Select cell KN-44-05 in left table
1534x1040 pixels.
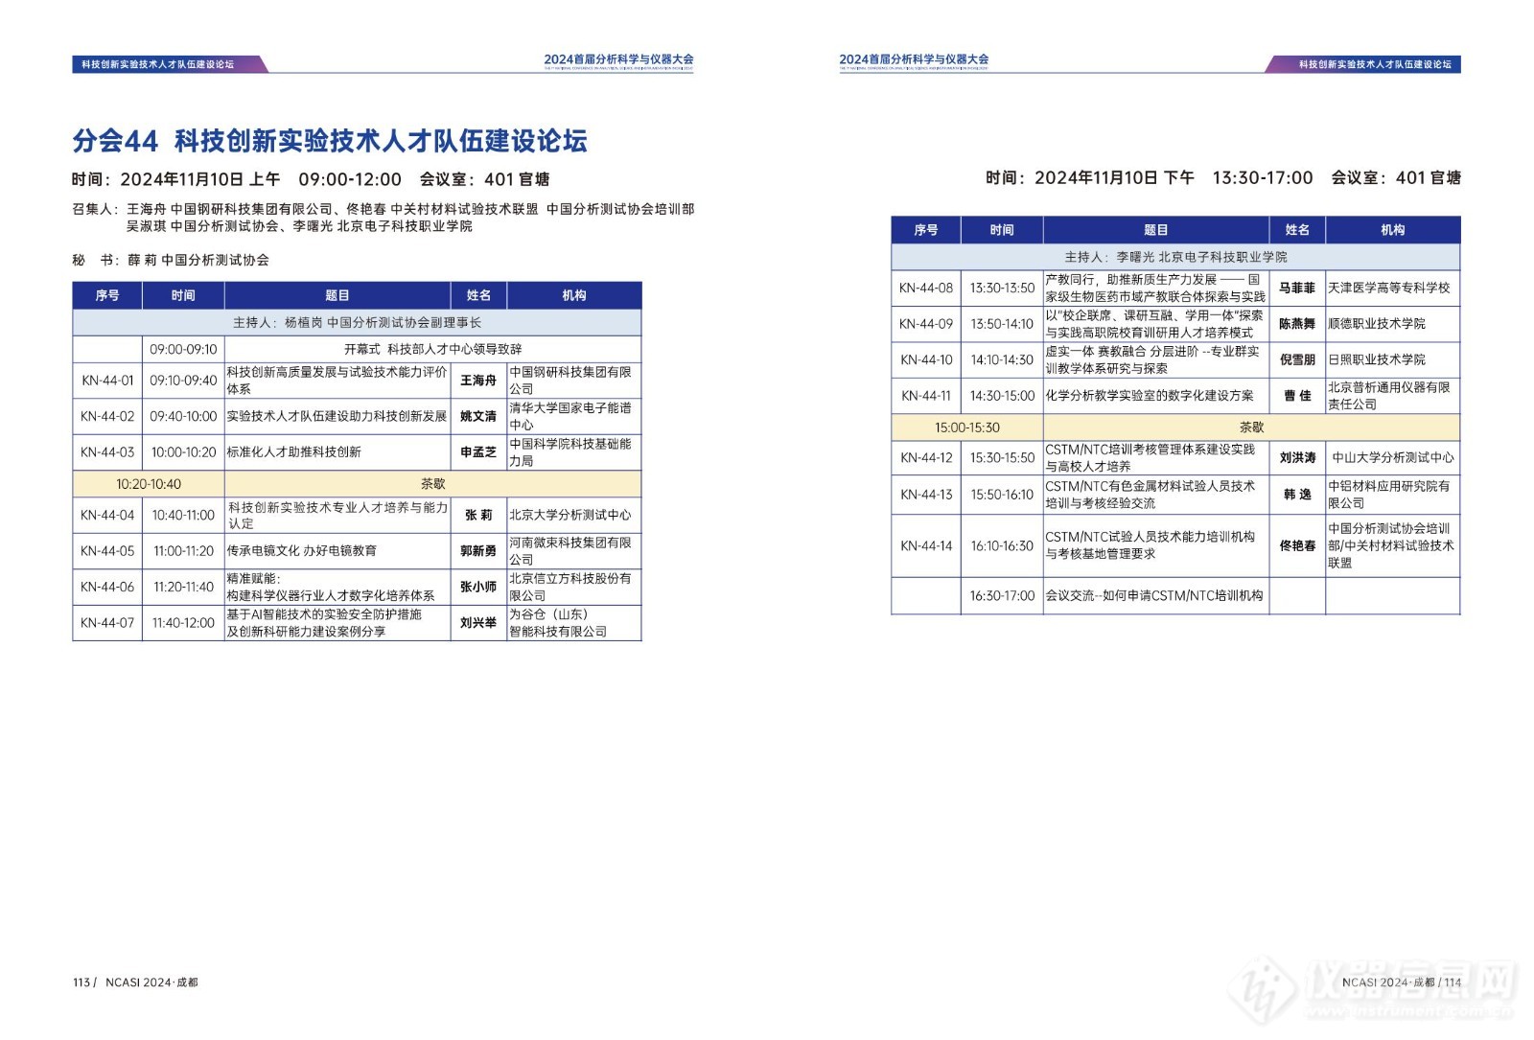point(107,551)
